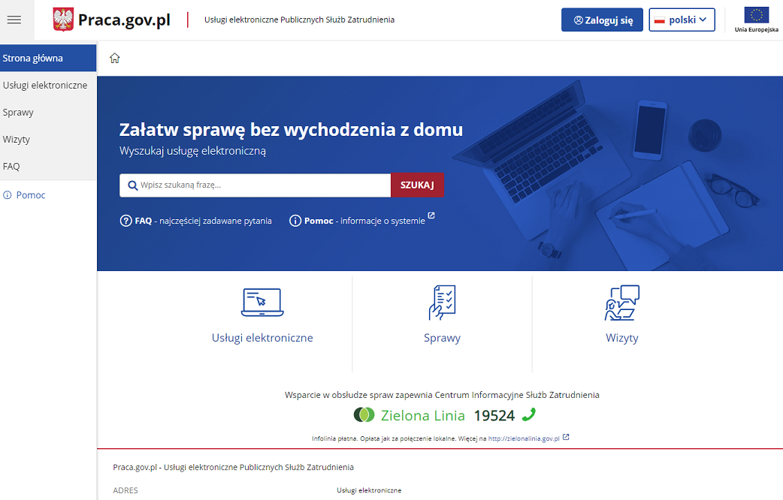Image resolution: width=783 pixels, height=500 pixels.
Task: Click the green phone handset icon
Action: (528, 414)
